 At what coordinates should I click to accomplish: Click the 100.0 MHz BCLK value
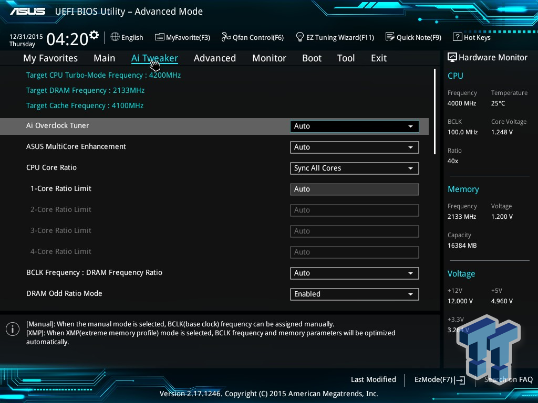click(x=462, y=132)
